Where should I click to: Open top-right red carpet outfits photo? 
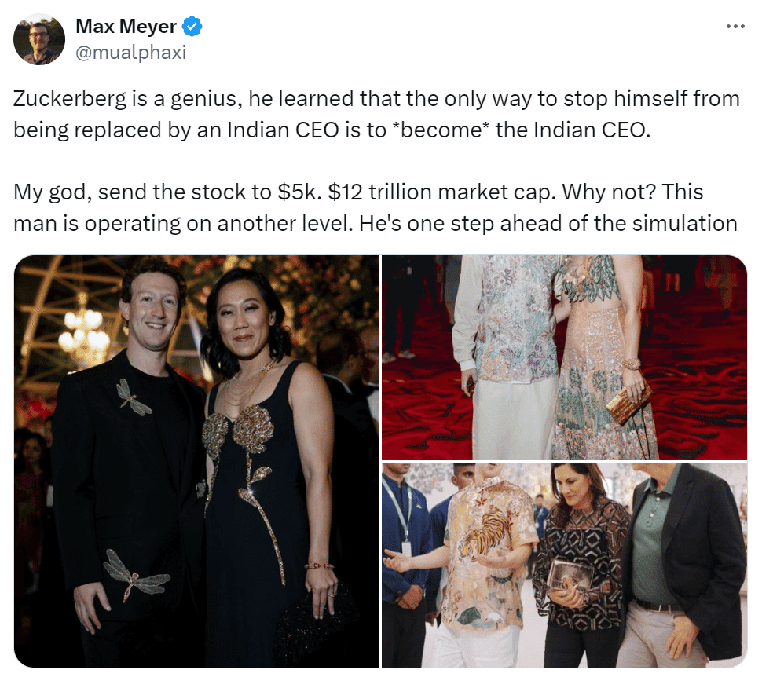tap(564, 357)
